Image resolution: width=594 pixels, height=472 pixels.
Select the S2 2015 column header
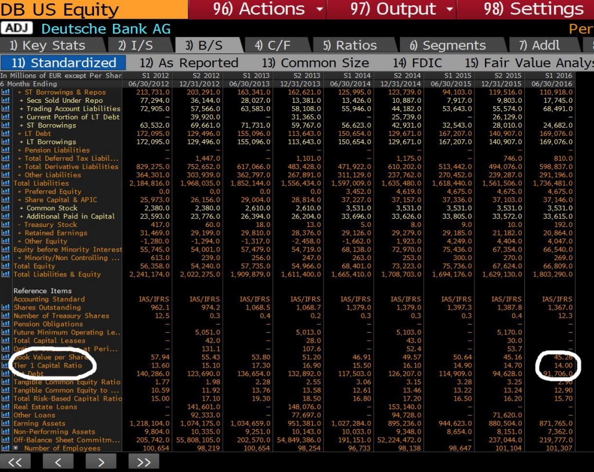(508, 75)
